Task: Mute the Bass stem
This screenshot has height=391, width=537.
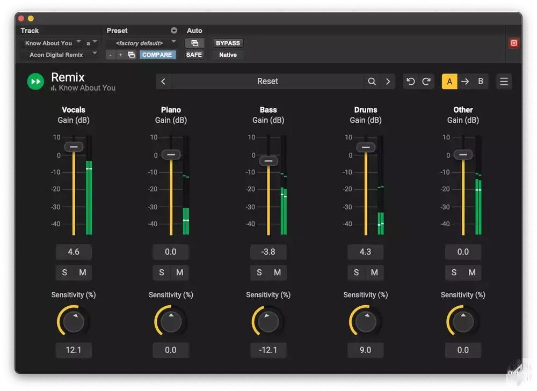Action: coord(278,272)
